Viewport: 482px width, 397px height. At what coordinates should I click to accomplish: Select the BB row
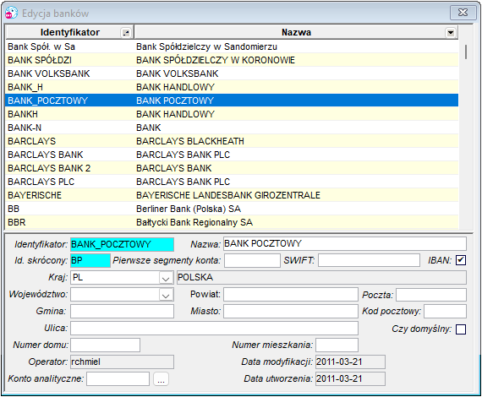point(232,209)
